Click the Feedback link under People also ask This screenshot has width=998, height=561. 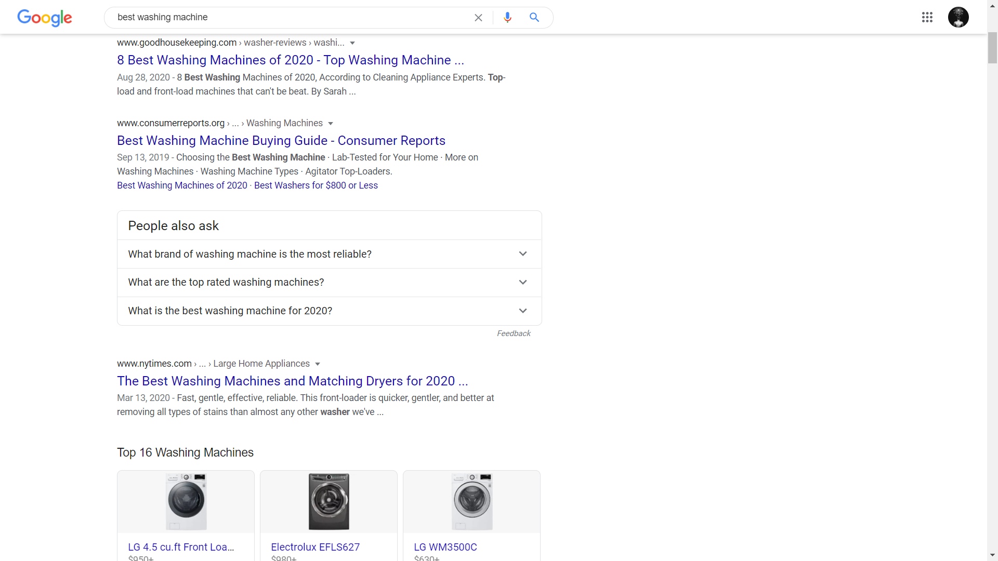click(x=514, y=333)
